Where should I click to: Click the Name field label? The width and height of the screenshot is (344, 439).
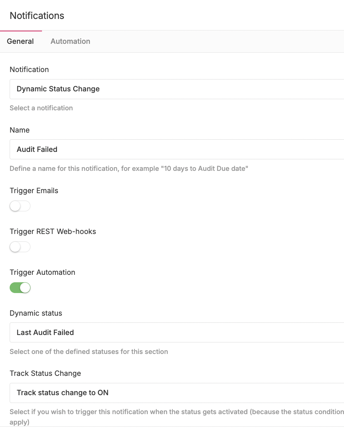(19, 130)
